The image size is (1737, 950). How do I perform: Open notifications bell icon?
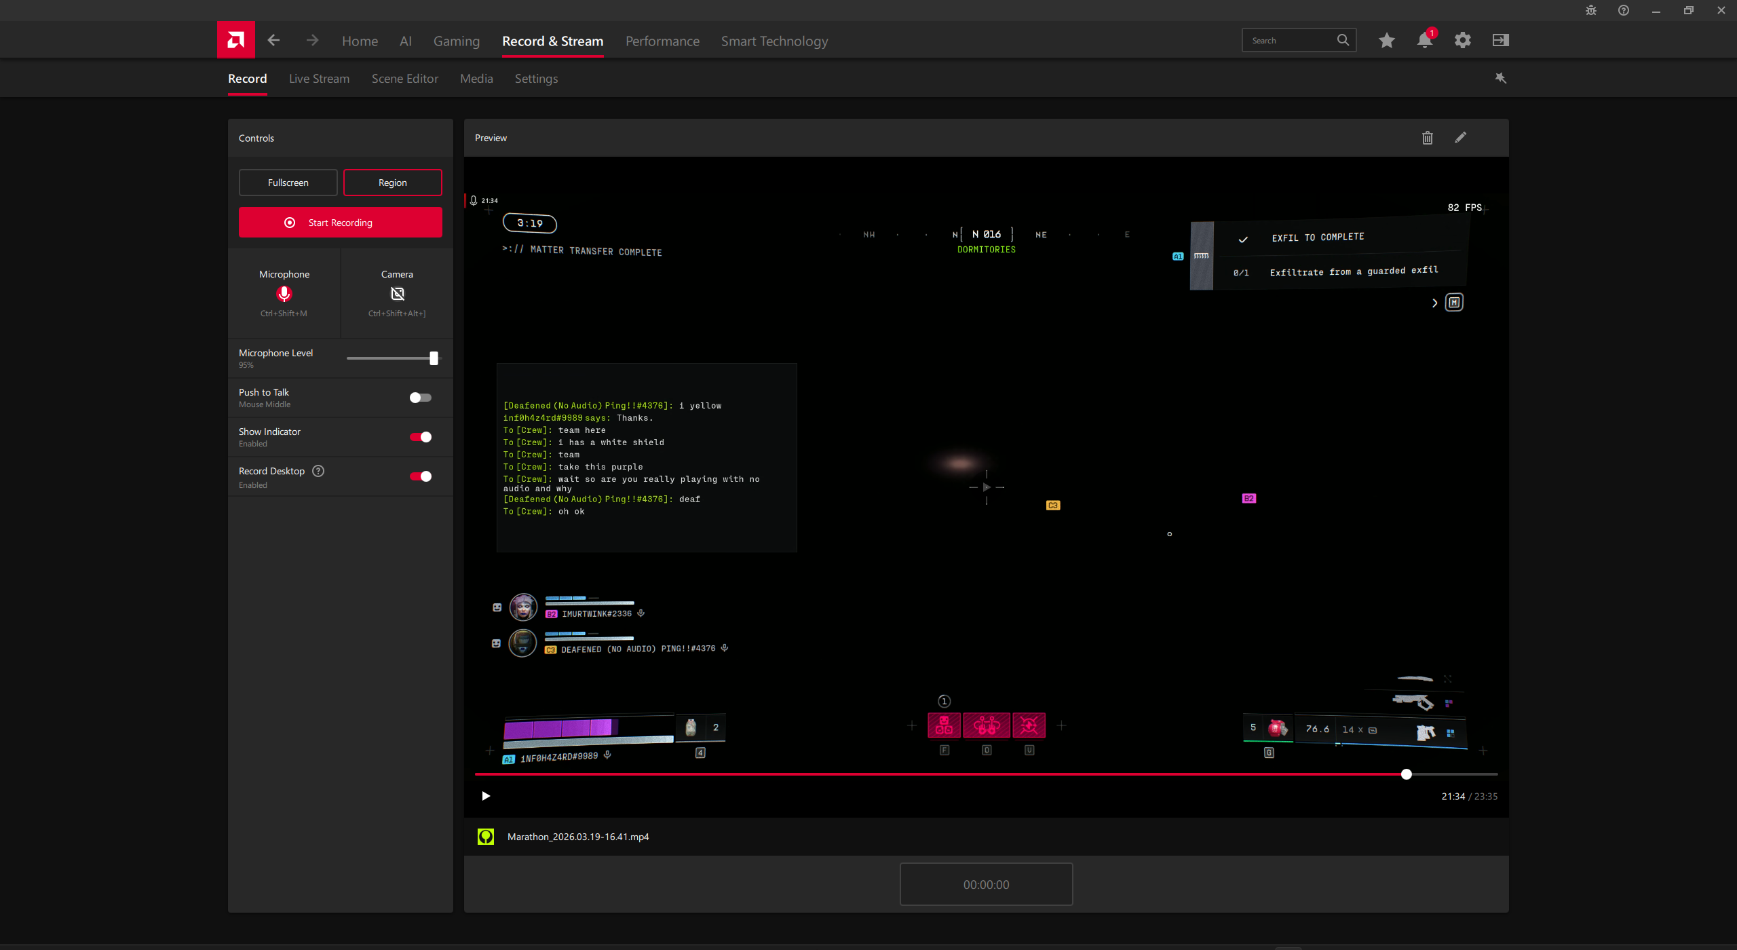pos(1424,41)
